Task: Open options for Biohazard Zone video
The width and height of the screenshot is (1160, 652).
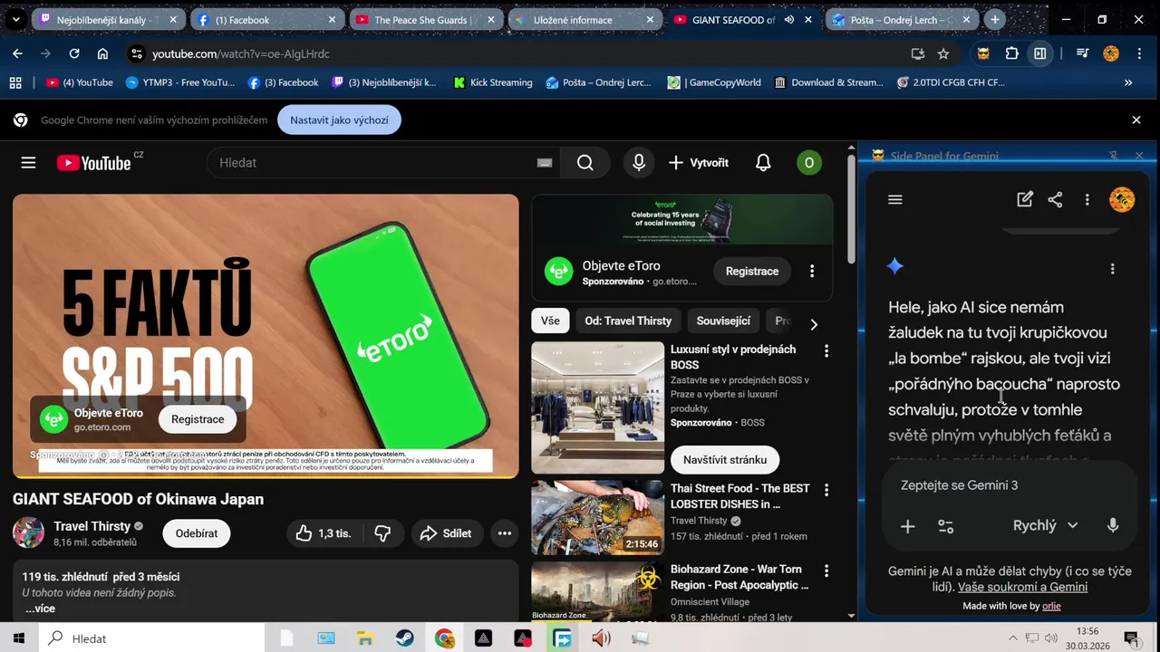Action: point(826,570)
